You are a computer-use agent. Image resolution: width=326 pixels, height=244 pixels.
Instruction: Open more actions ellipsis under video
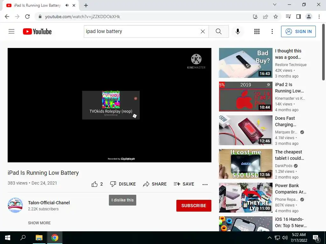coord(205,184)
